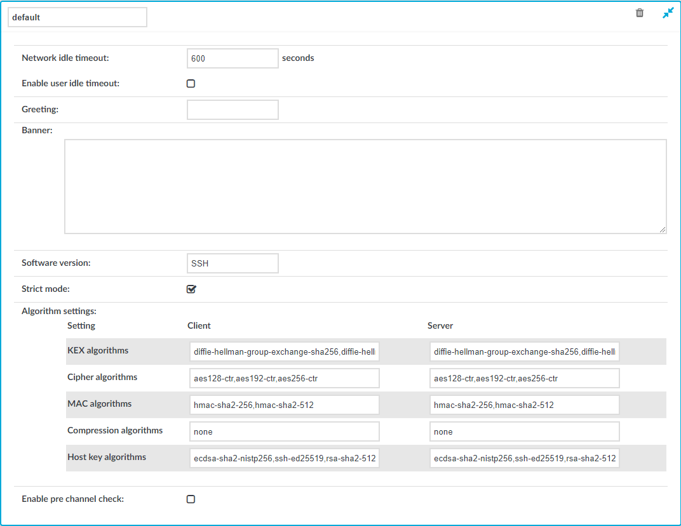Click the Network idle timeout field
The height and width of the screenshot is (526, 681).
coord(233,58)
